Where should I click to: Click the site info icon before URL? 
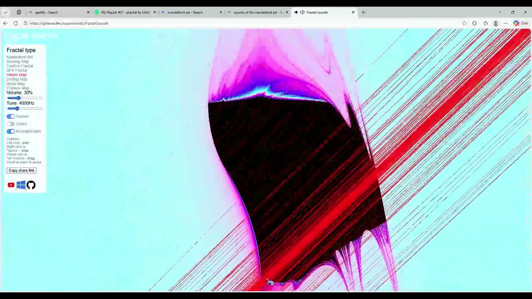(25, 23)
